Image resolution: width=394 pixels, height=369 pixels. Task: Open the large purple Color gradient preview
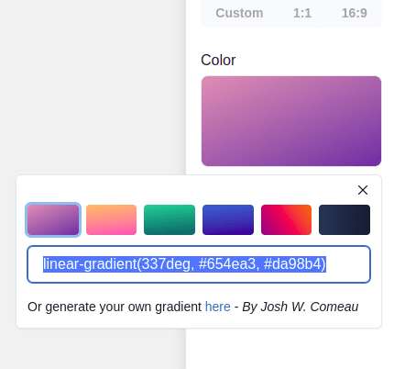pyautogui.click(x=291, y=121)
